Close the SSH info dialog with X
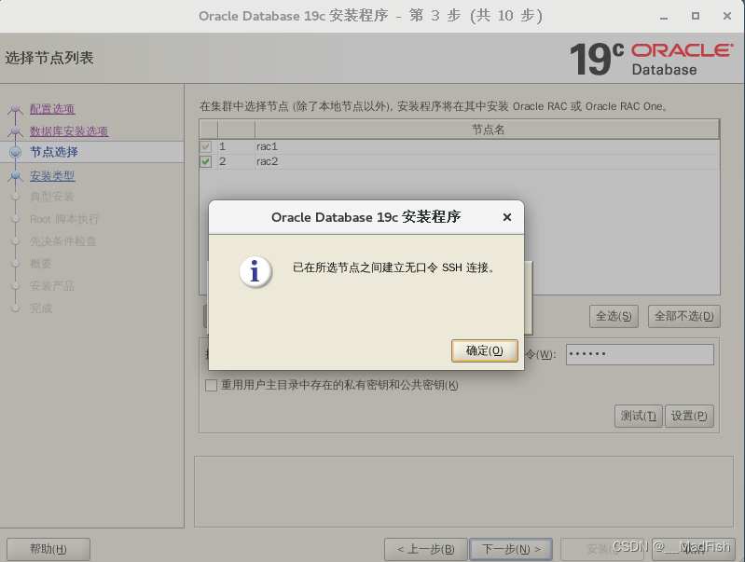Viewport: 745px width, 562px height. coord(507,217)
